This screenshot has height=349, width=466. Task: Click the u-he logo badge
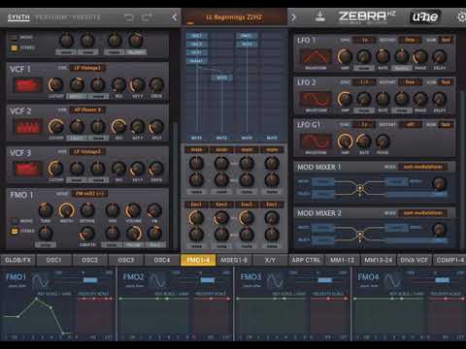pyautogui.click(x=425, y=16)
